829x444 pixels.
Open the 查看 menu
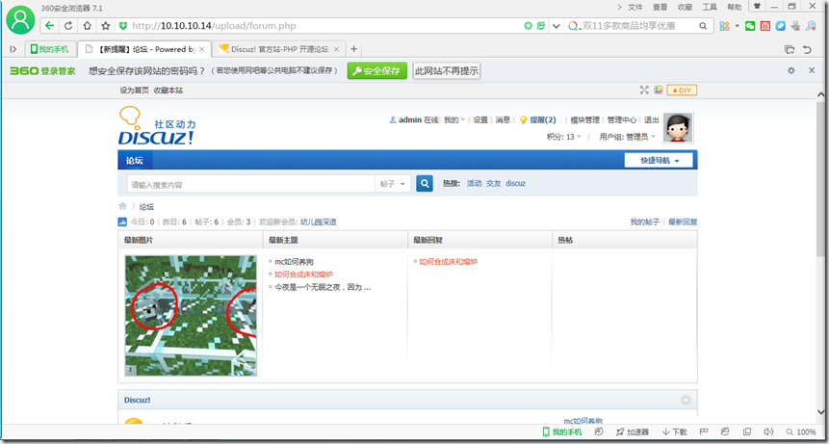[x=660, y=7]
